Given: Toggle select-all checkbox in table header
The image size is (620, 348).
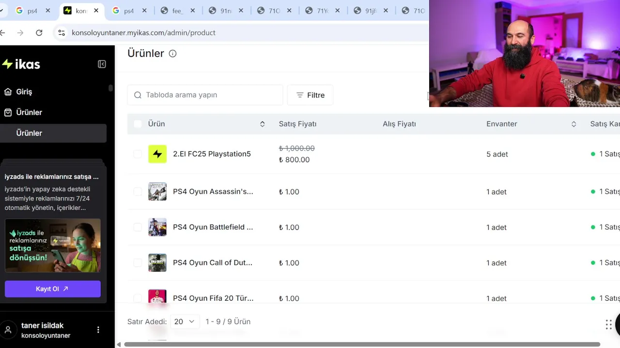Looking at the screenshot, I should point(138,124).
